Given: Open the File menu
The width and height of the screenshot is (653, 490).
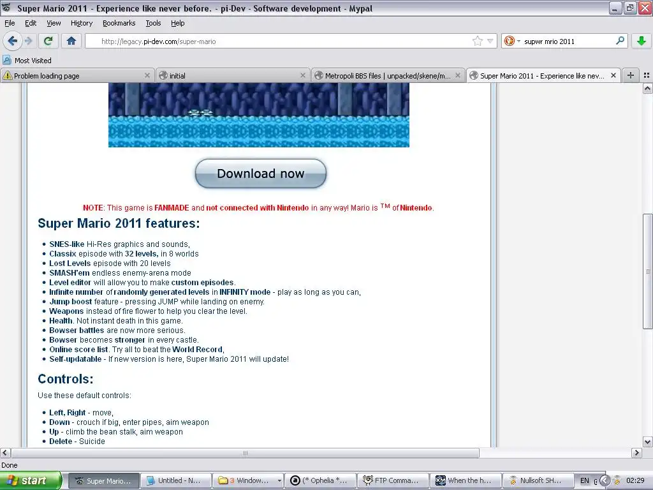Looking at the screenshot, I should [x=10, y=23].
